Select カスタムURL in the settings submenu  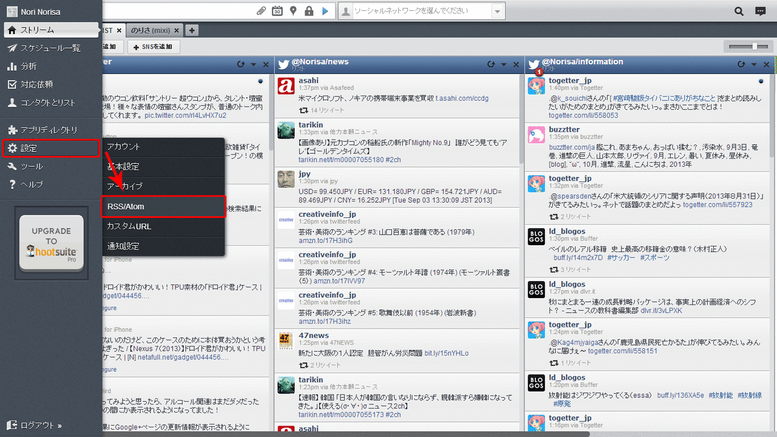click(x=164, y=226)
